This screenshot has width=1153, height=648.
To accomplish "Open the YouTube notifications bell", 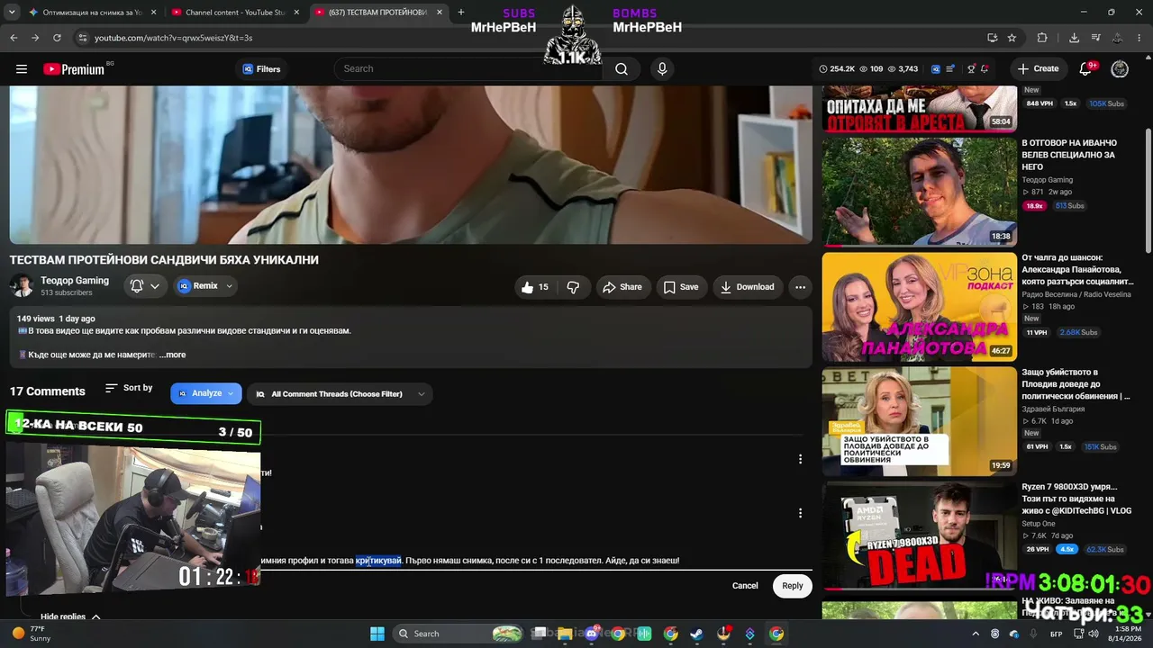I will click(1086, 69).
